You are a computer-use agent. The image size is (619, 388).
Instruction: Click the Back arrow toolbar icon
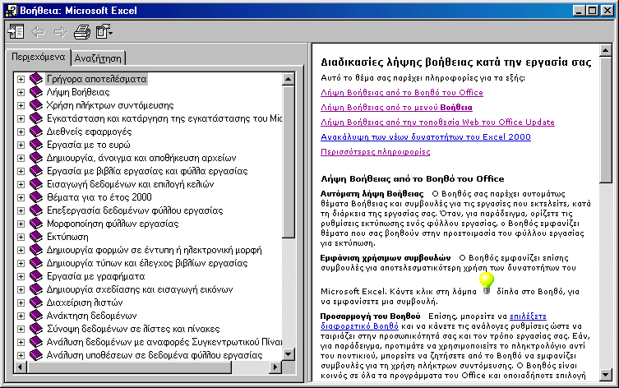pyautogui.click(x=38, y=31)
